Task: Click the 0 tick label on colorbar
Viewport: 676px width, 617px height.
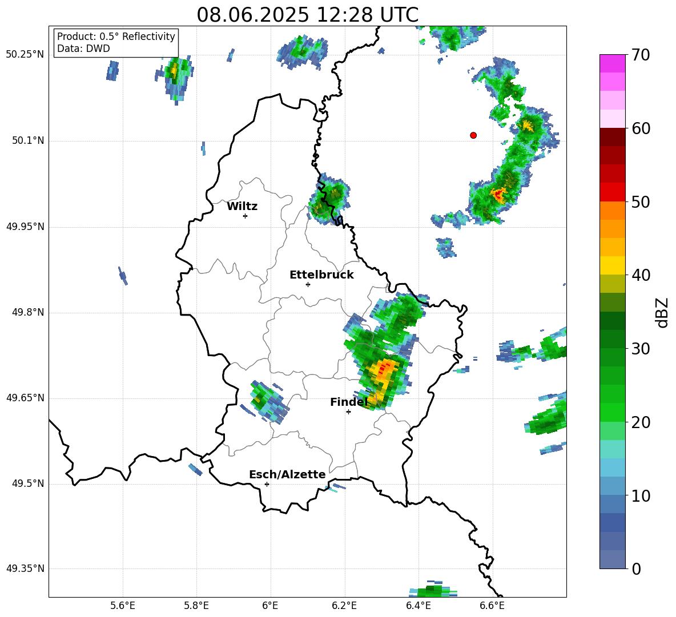Action: tap(636, 568)
